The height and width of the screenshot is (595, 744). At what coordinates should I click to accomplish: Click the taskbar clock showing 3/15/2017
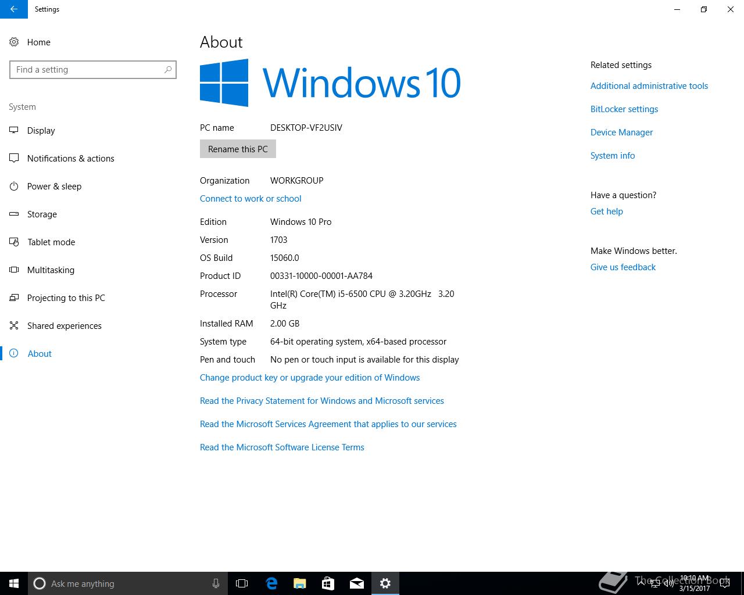[695, 583]
